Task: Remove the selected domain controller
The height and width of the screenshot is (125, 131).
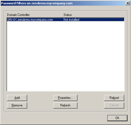Action: [x=17, y=105]
